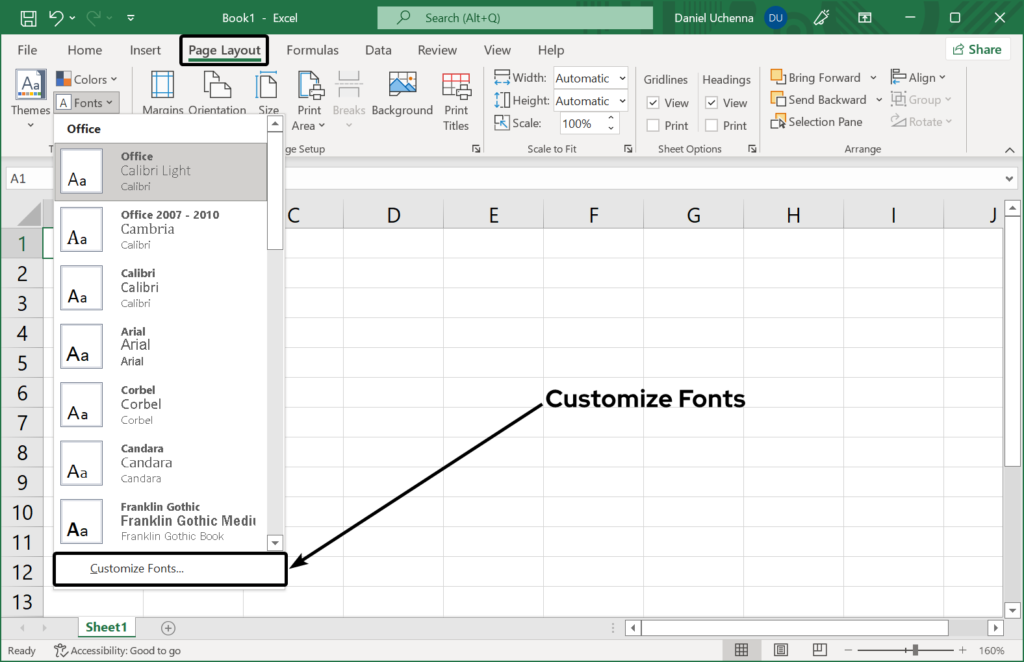The image size is (1024, 662).
Task: Open the Help tab
Action: click(551, 50)
